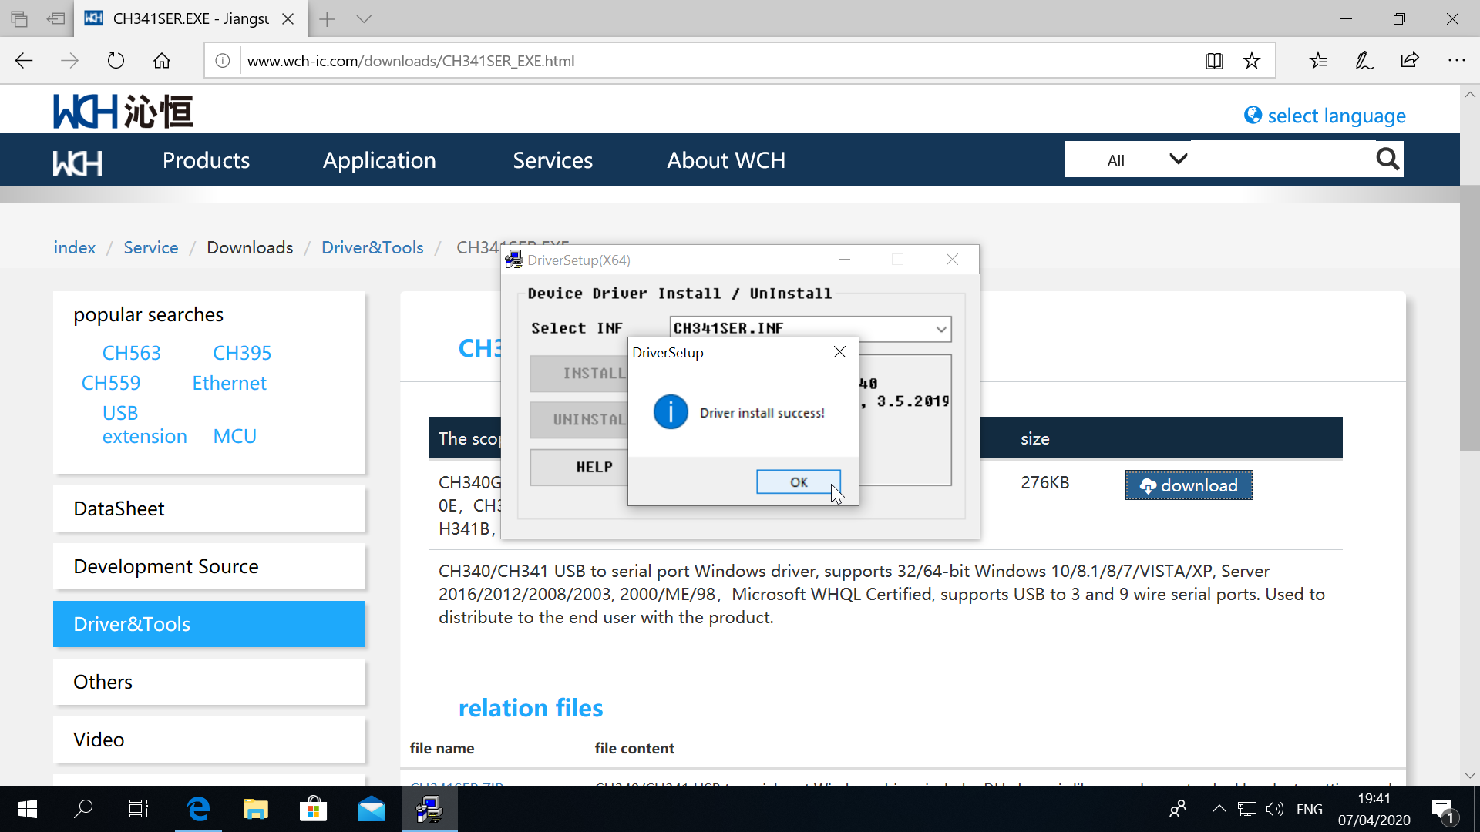Open Microsoft Store from the taskbar
This screenshot has width=1480, height=832.
(x=313, y=809)
